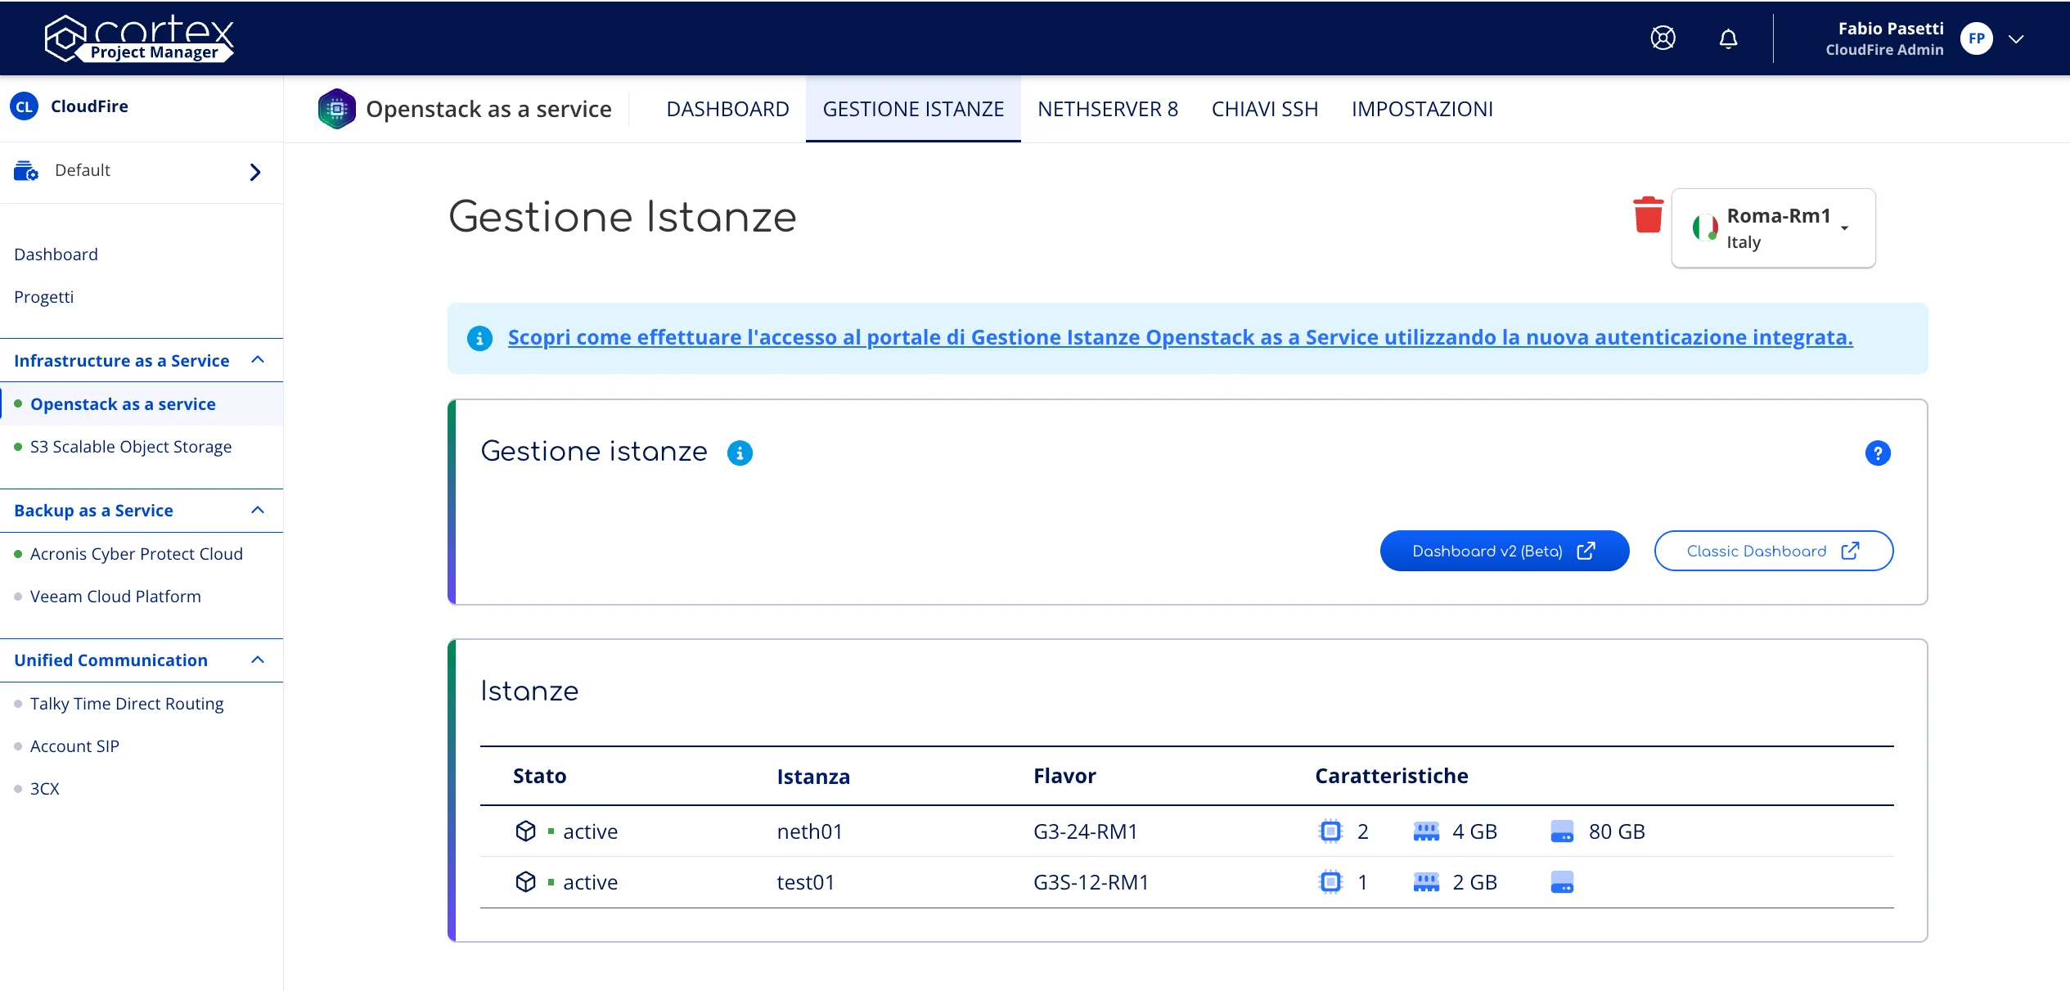Collapse the Backup as a Service section
The width and height of the screenshot is (2070, 991).
(x=258, y=511)
